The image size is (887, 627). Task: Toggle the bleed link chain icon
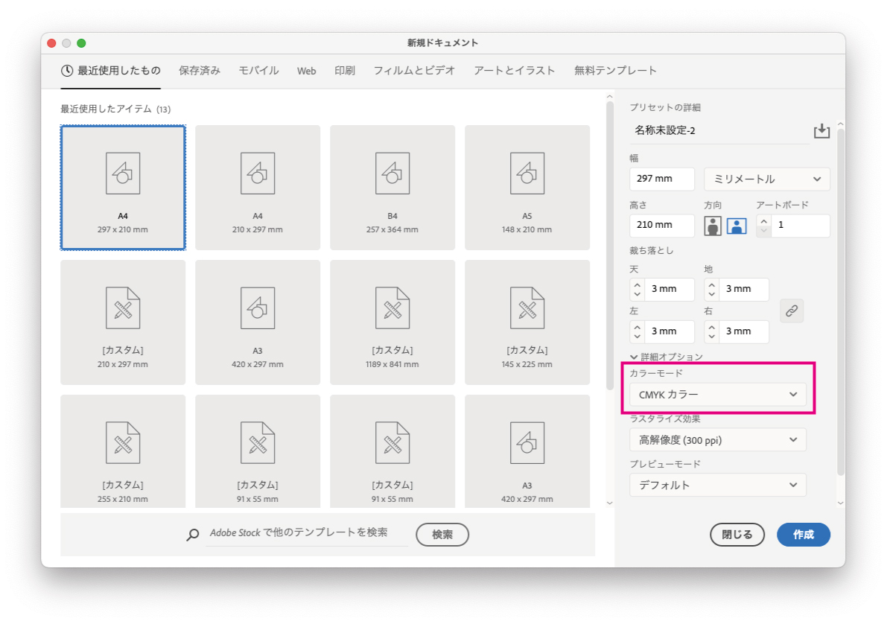tap(791, 311)
